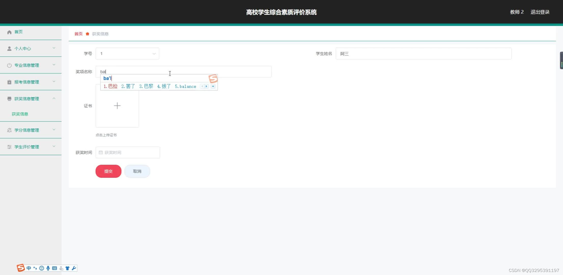This screenshot has width=563, height=275.
Task: Toggle the 中 Chinese/English mode on IME toolbar
Action: coord(29,268)
